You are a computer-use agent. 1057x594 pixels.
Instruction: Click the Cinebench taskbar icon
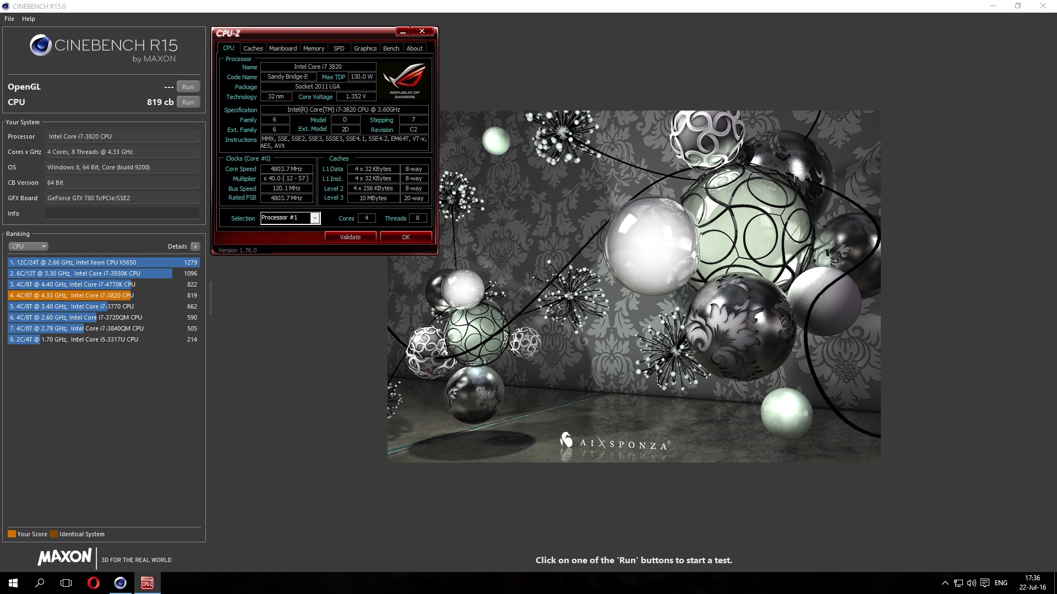point(120,583)
